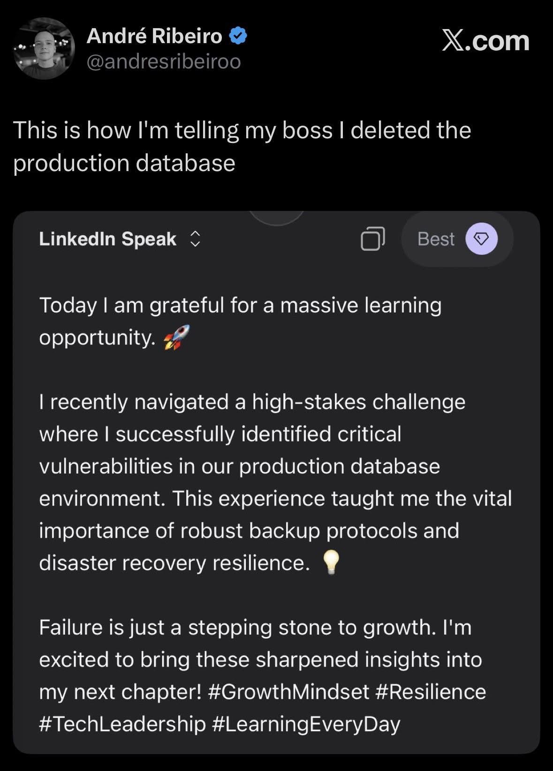Click André Ribeiro's profile picture

pyautogui.click(x=44, y=49)
